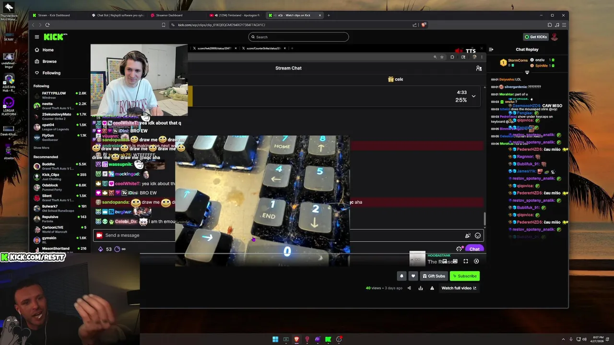Expand the 4:33 25% prediction chevron
The image size is (614, 345).
tap(473, 96)
